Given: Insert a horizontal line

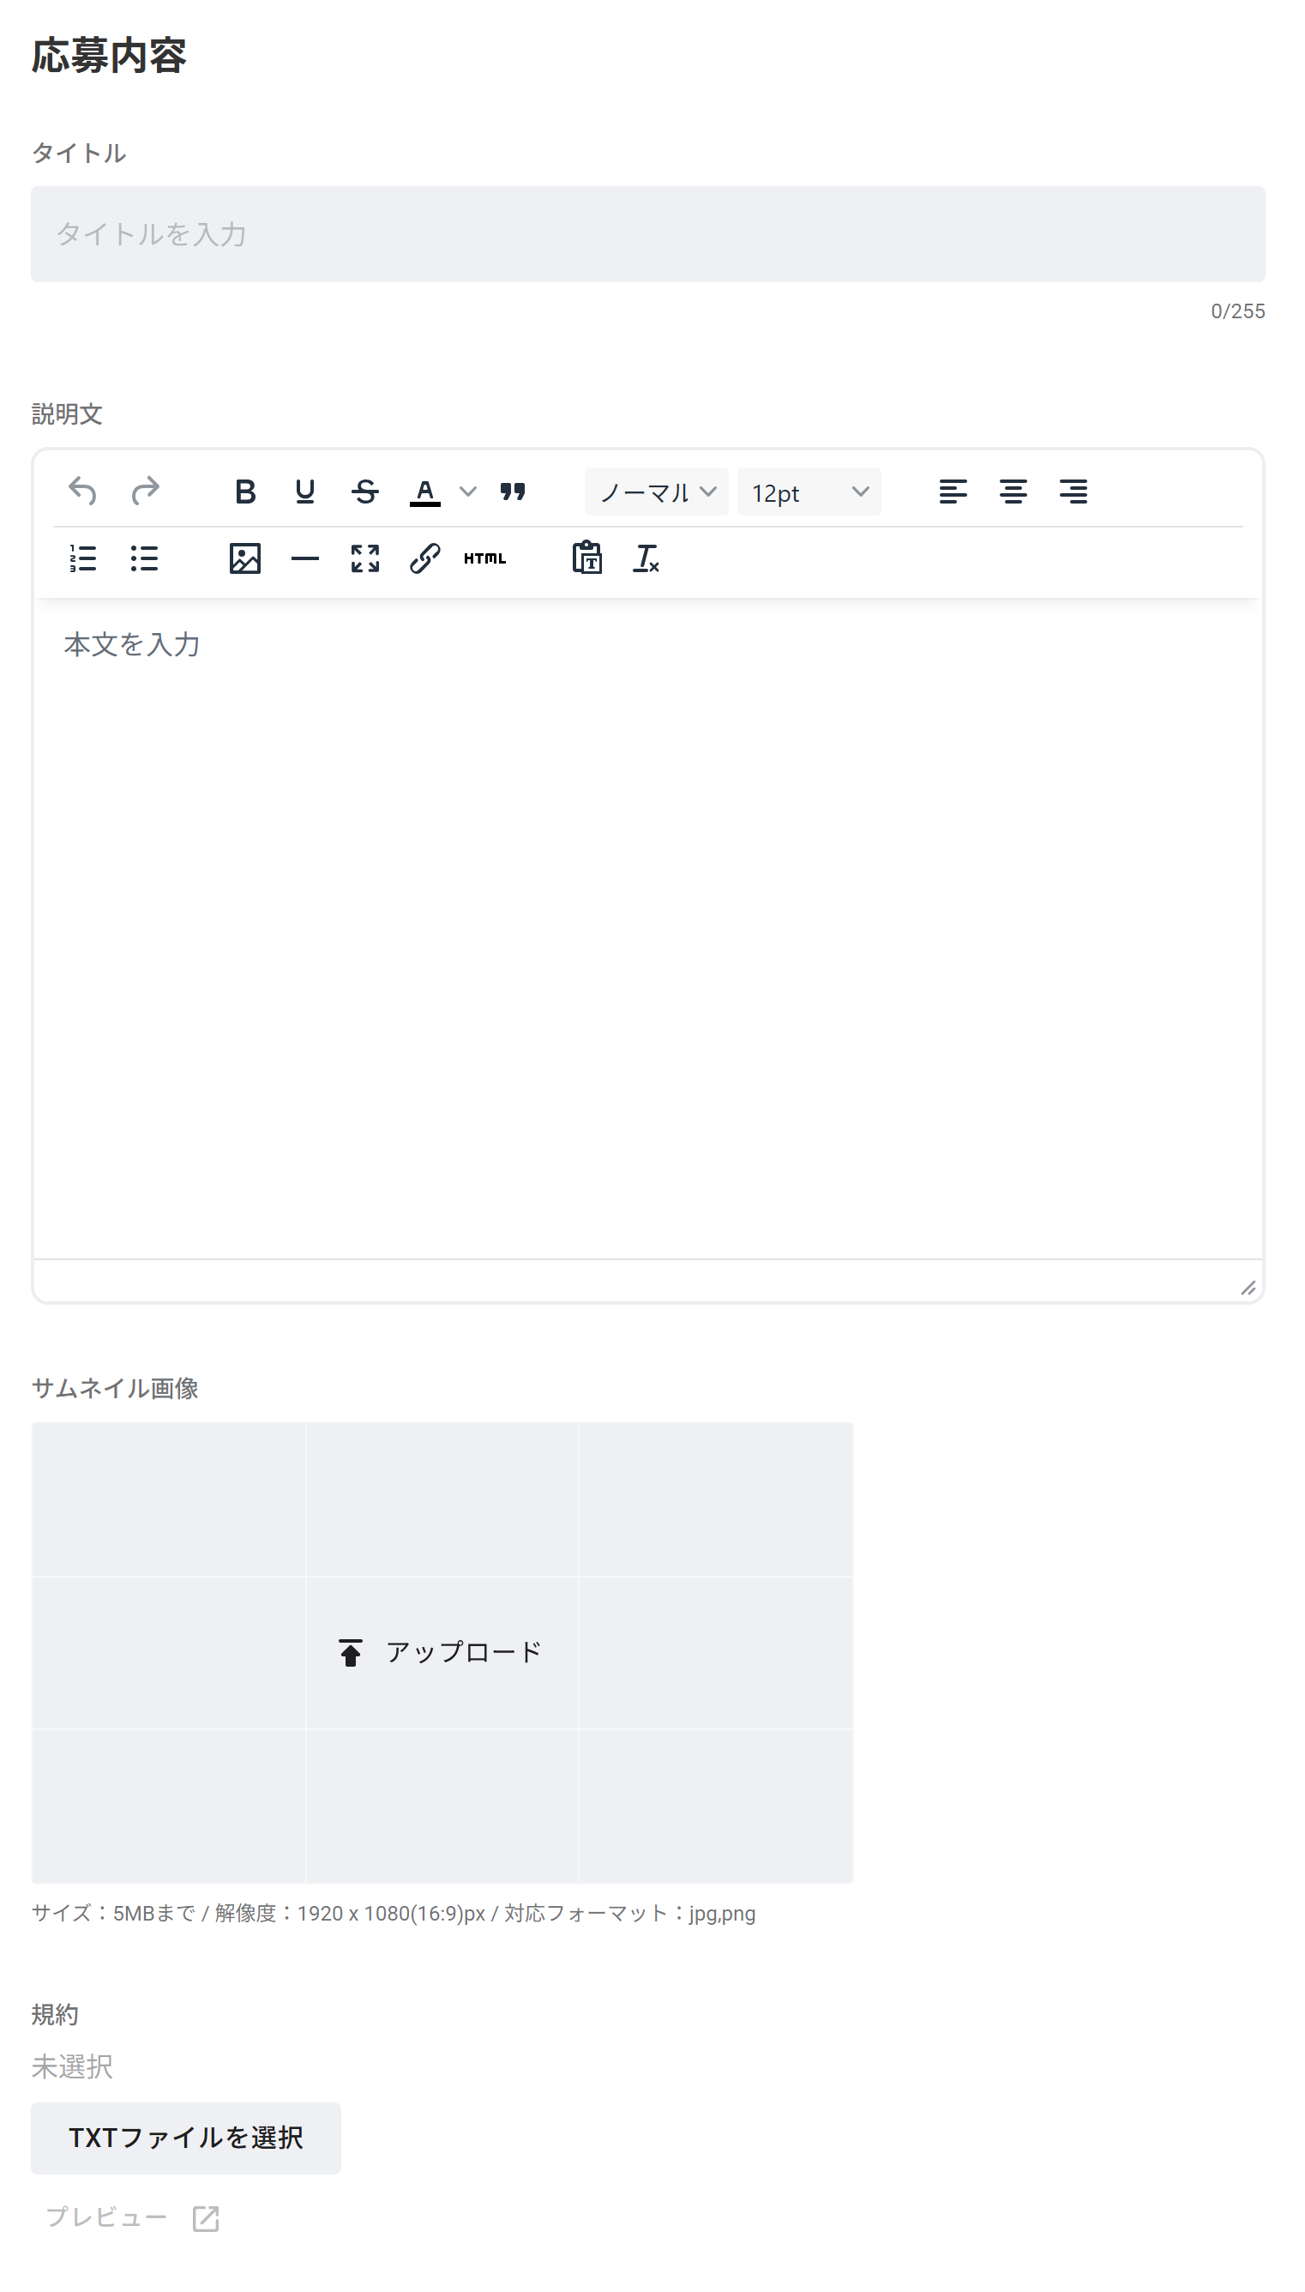Looking at the screenshot, I should 304,559.
